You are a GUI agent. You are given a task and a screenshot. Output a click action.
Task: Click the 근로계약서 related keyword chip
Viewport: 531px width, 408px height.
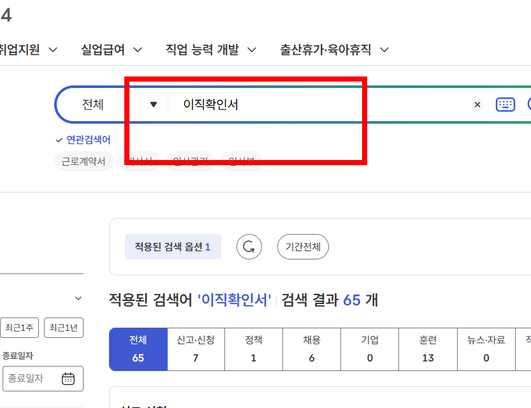pyautogui.click(x=83, y=161)
